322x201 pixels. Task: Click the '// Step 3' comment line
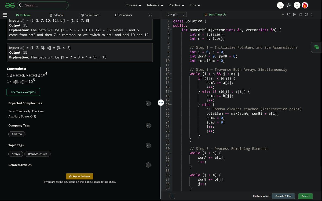pos(229,149)
